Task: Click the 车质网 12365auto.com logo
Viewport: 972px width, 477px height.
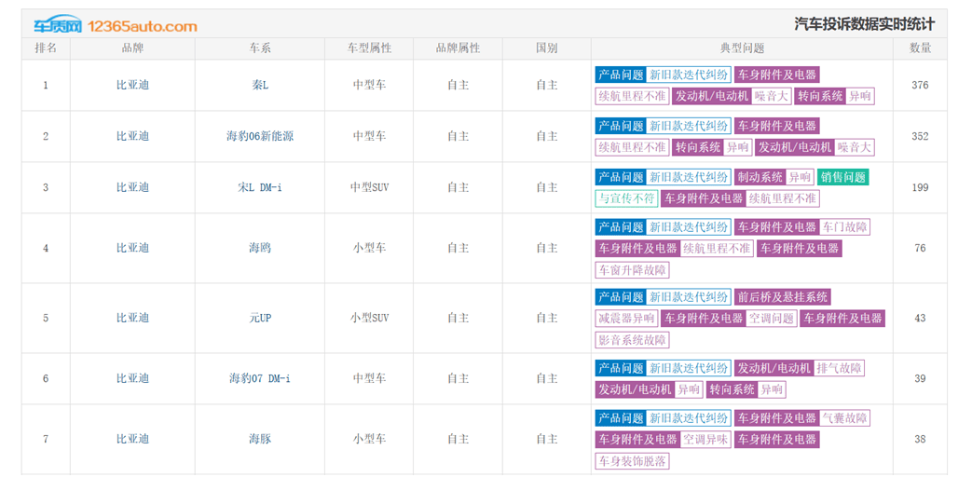Action: [116, 25]
